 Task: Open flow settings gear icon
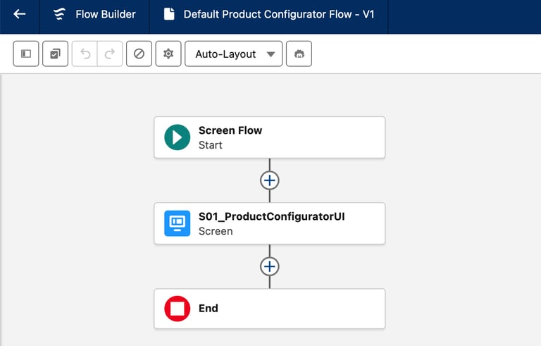tap(168, 54)
